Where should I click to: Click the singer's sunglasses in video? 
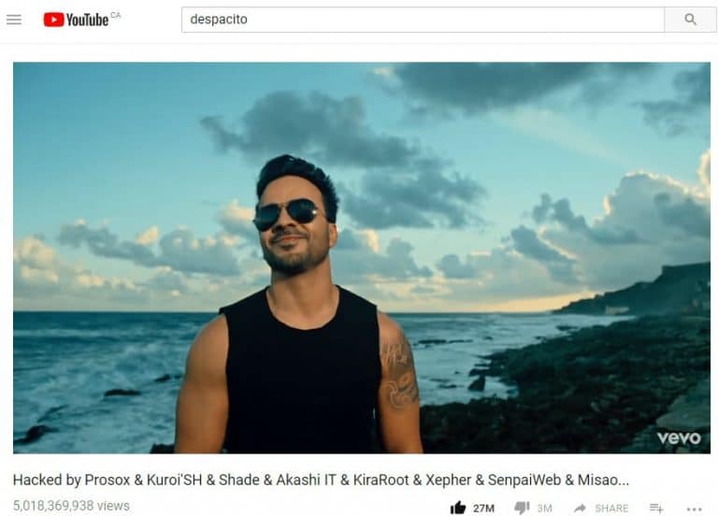[x=286, y=214]
